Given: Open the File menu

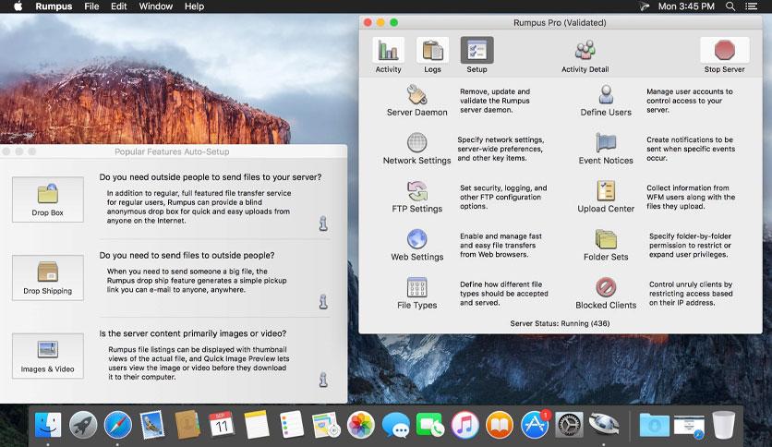Looking at the screenshot, I should [x=91, y=6].
